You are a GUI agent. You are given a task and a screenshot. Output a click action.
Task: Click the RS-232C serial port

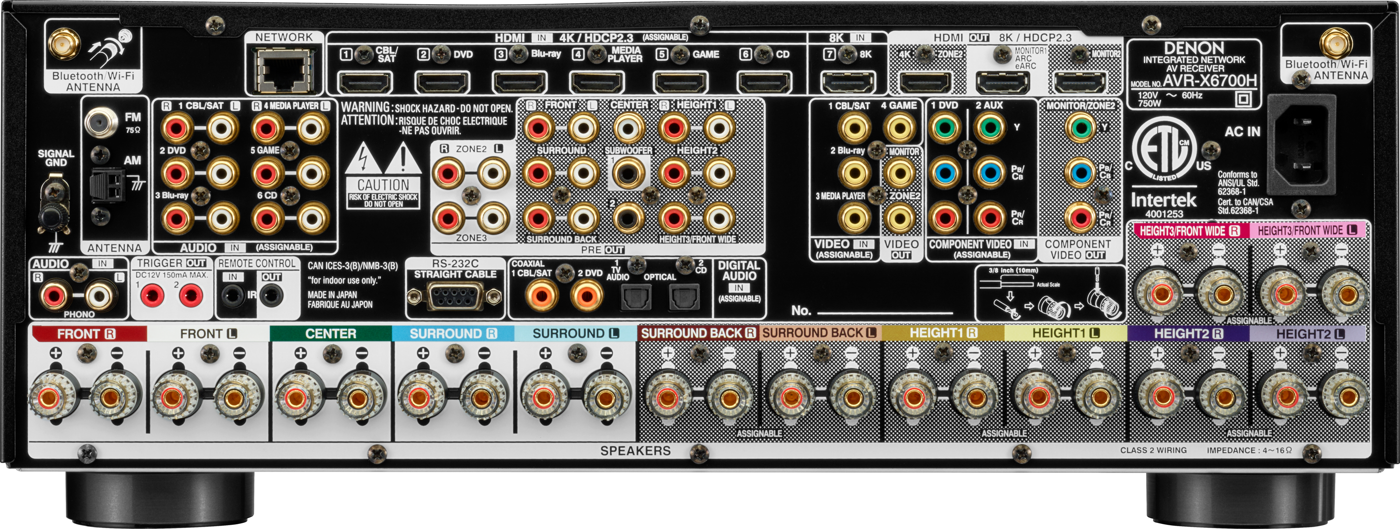coord(455,297)
